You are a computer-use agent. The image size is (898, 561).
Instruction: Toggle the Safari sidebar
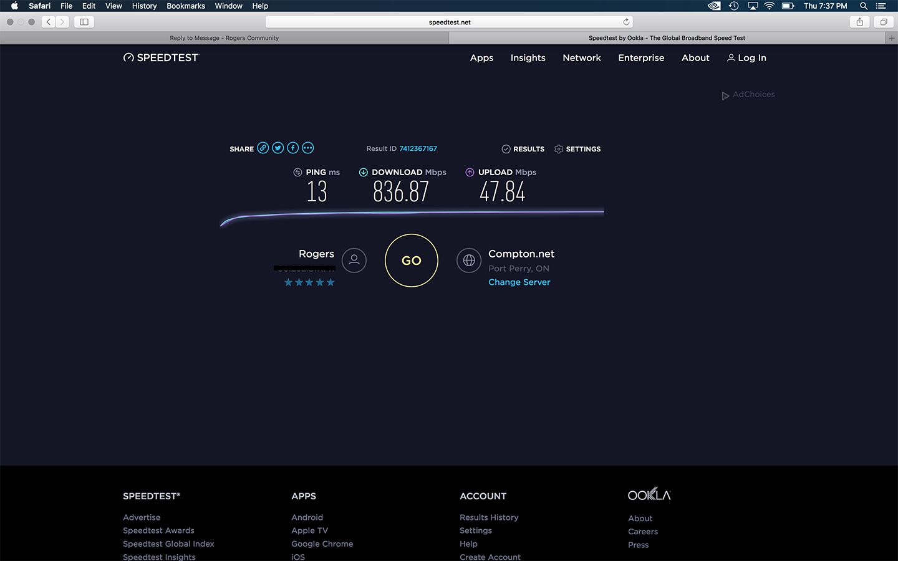[x=84, y=22]
